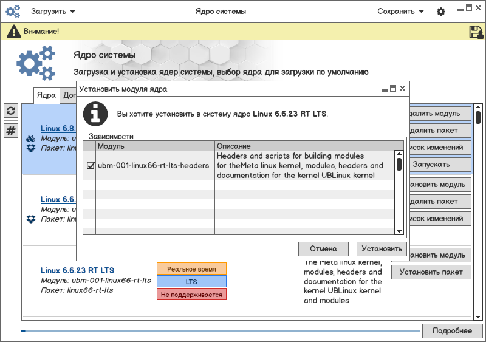486x342 pixels.
Task: Expand the Загрузить dropdown menu
Action: [x=53, y=12]
